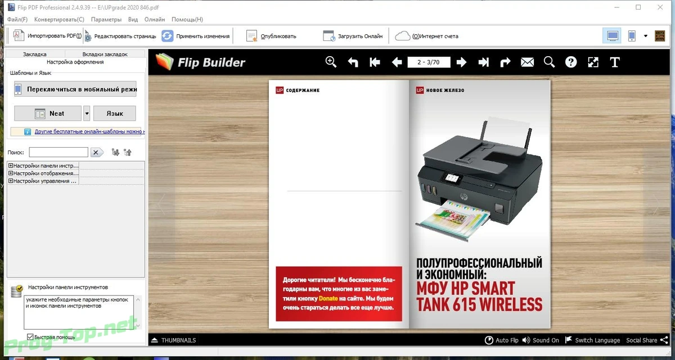Open the bookshelf icon in toolbar

click(660, 36)
